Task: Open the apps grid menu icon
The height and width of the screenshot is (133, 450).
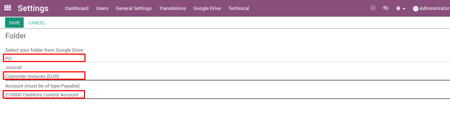Action: [x=7, y=8]
